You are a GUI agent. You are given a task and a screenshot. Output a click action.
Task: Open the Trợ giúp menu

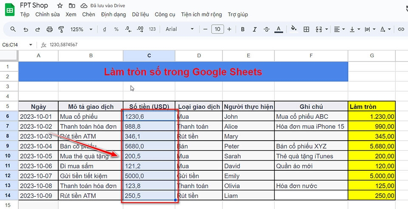click(x=238, y=14)
